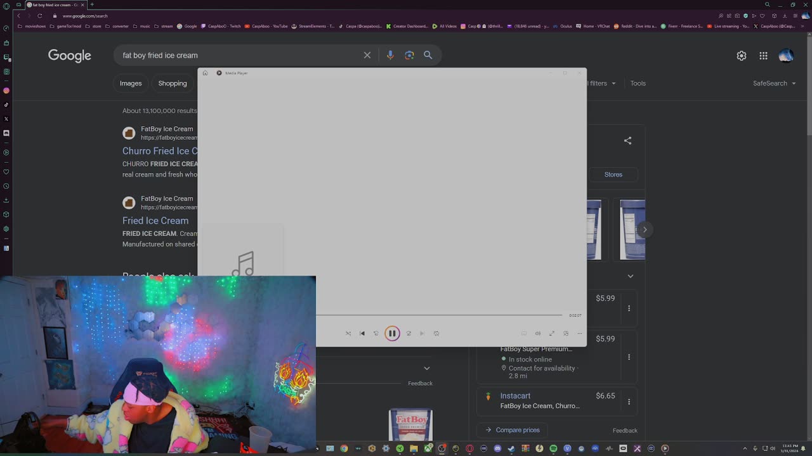This screenshot has height=456, width=812.
Task: Open Steam from the taskbar
Action: click(x=511, y=448)
